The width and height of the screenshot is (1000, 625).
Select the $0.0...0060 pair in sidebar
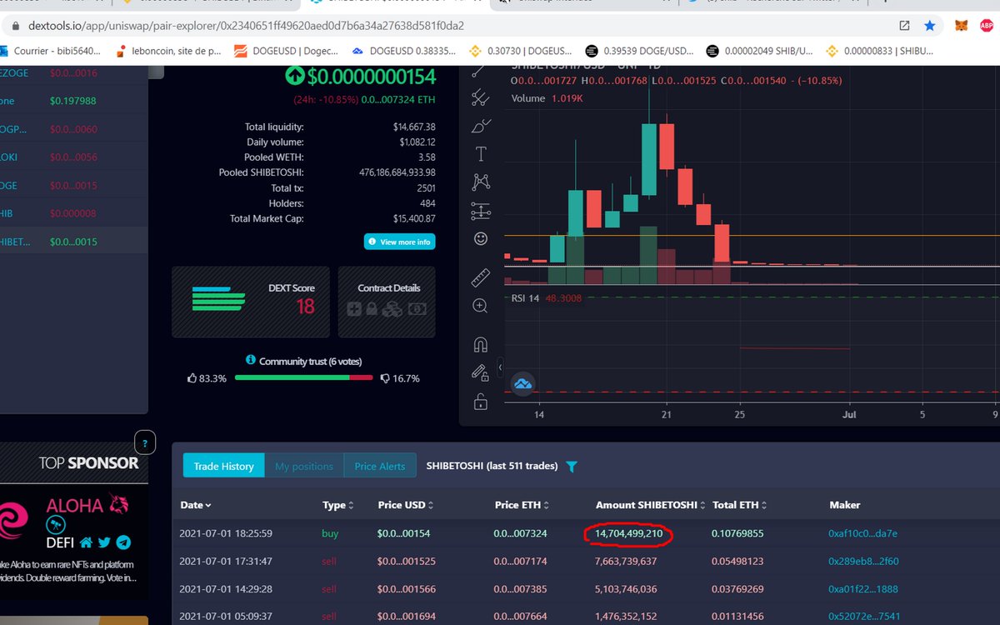[73, 129]
